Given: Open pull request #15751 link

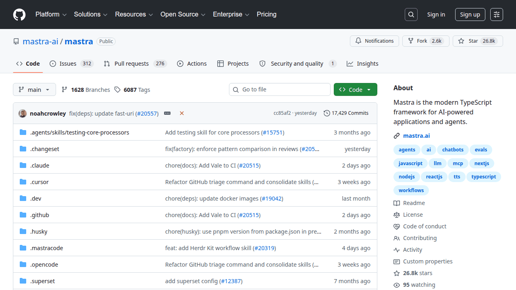Looking at the screenshot, I should click(x=273, y=133).
